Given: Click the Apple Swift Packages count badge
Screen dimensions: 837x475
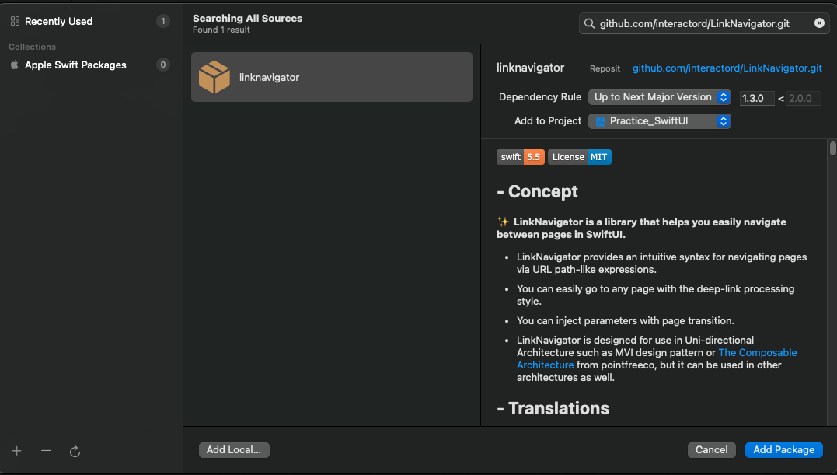Looking at the screenshot, I should (x=162, y=65).
